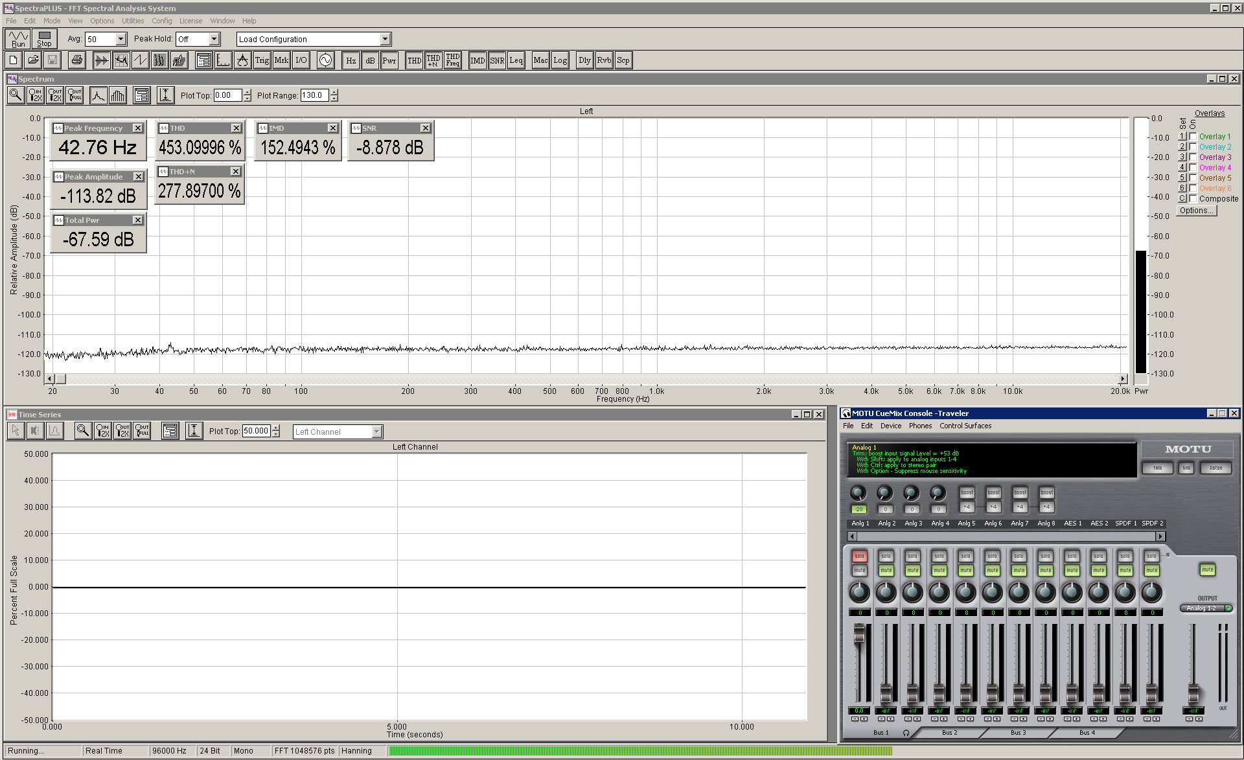
Task: Open the Peak Hold dropdown
Action: (214, 40)
